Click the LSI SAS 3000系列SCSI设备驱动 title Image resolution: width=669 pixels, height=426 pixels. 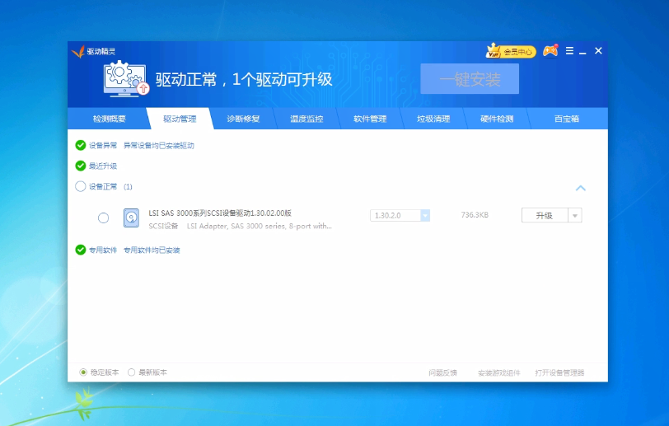point(220,213)
